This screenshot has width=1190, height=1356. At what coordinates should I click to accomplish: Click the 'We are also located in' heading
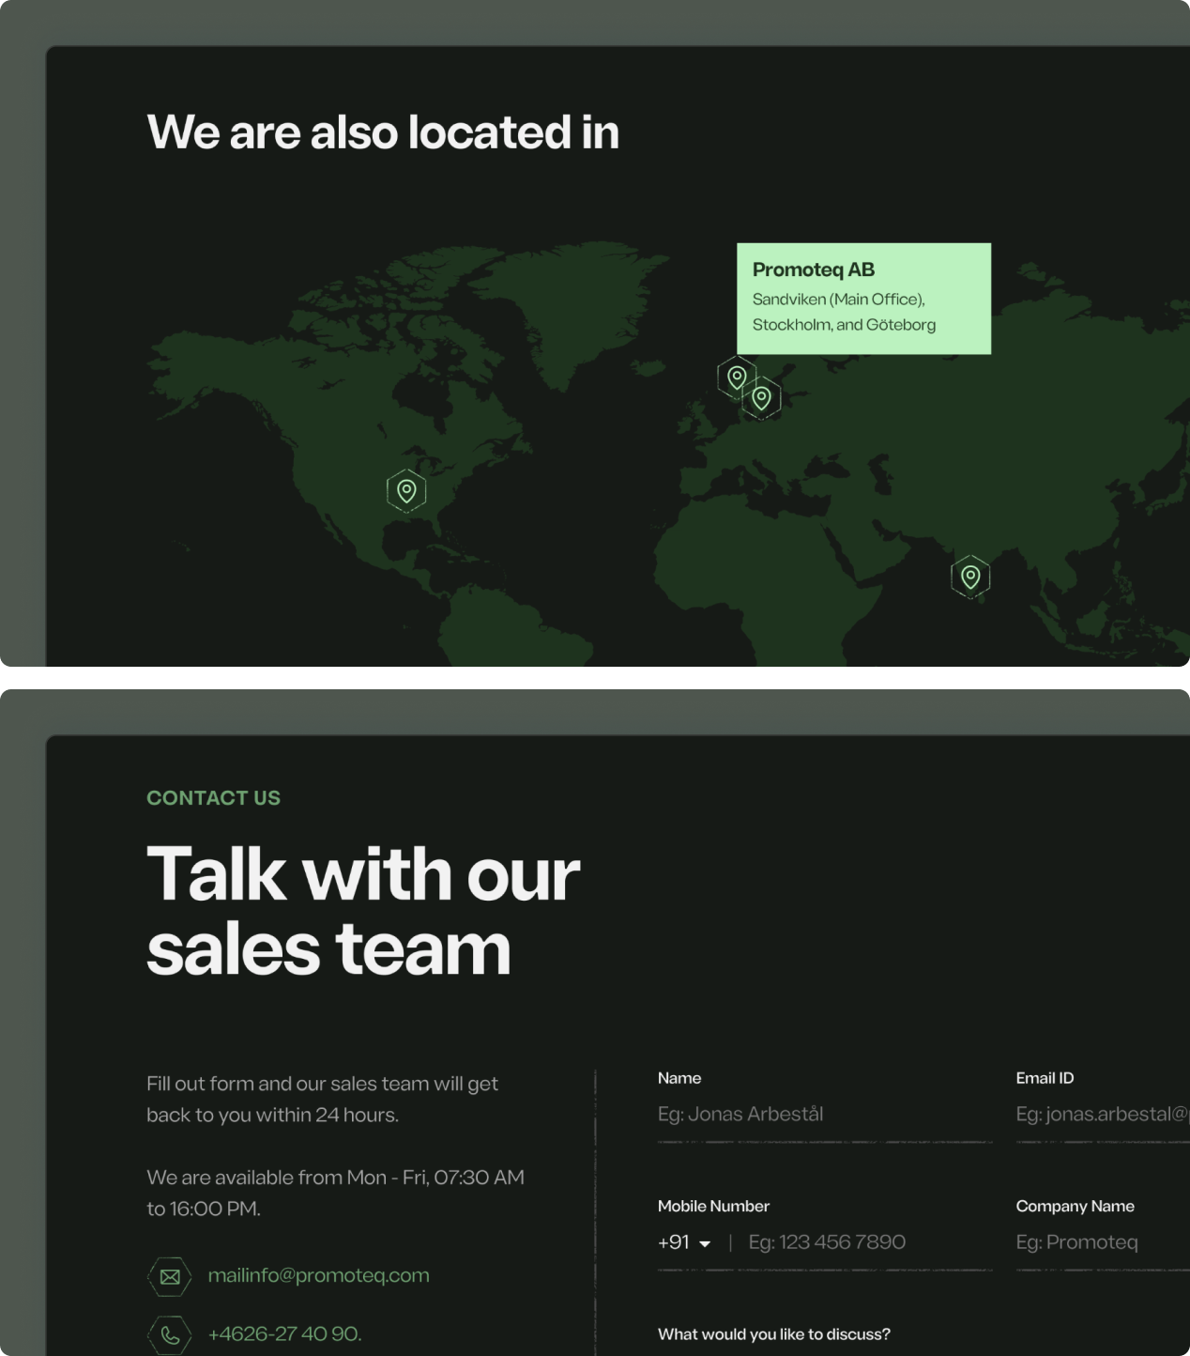[x=383, y=131]
